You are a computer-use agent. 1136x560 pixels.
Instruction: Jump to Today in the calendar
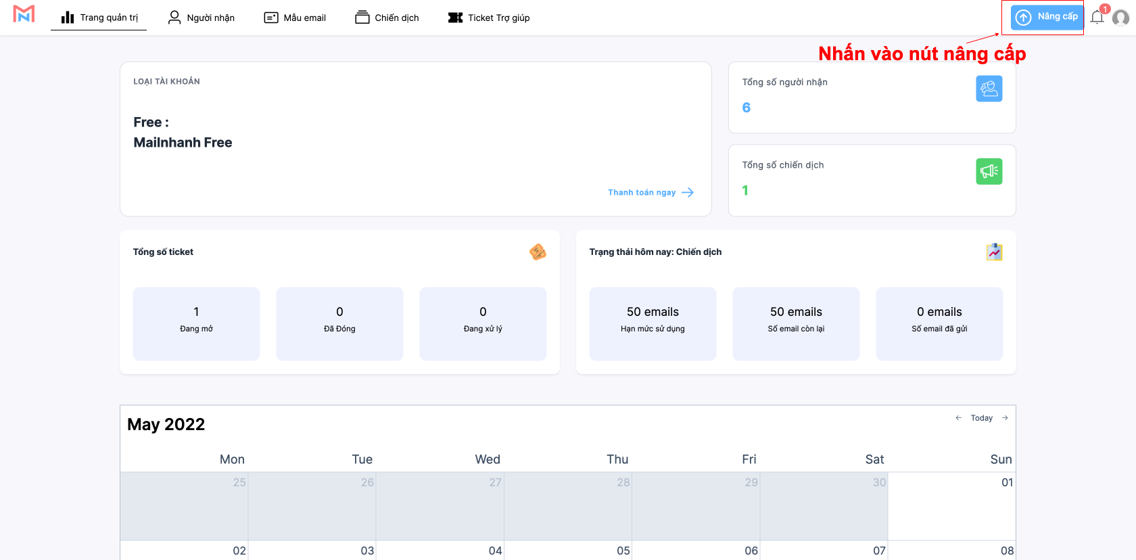tap(981, 418)
